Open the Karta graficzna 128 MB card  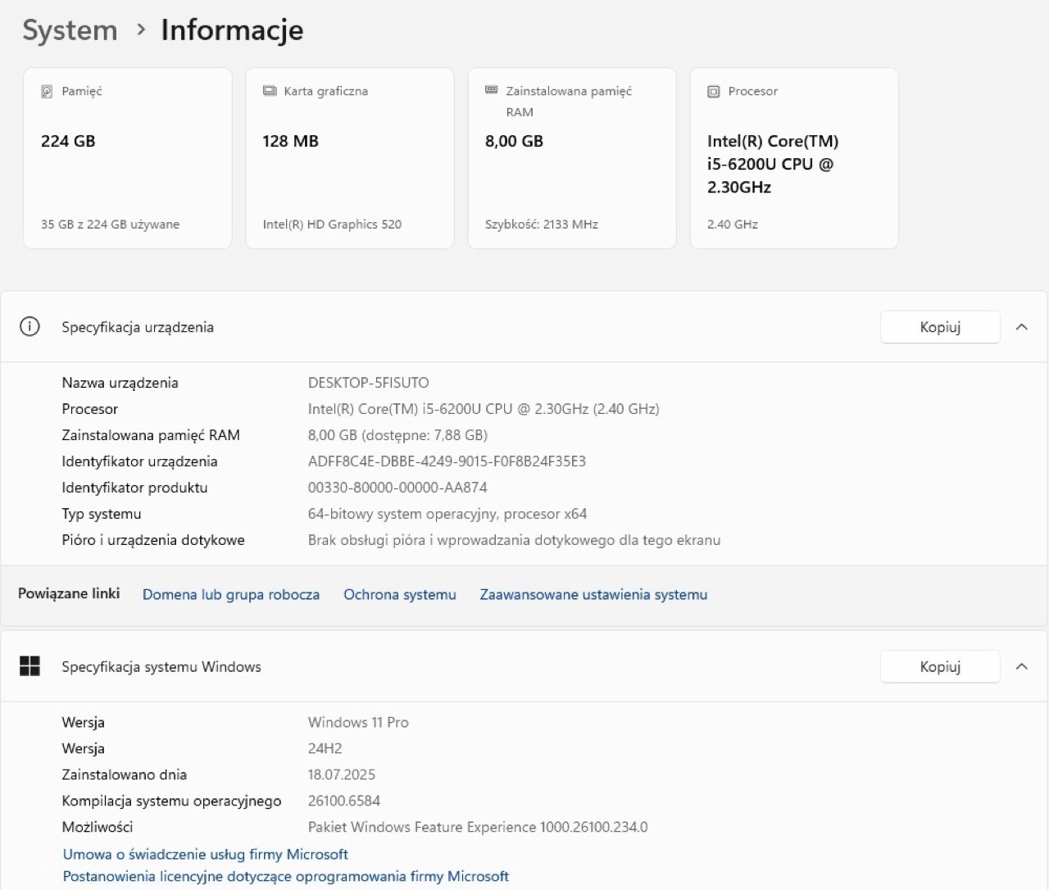tap(350, 158)
